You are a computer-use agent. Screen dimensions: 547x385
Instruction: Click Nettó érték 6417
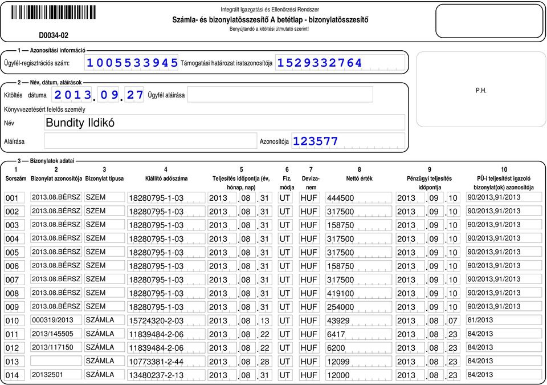358,334
